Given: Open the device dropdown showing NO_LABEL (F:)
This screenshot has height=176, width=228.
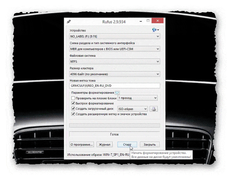Looking at the screenshot, I should pos(115,37).
